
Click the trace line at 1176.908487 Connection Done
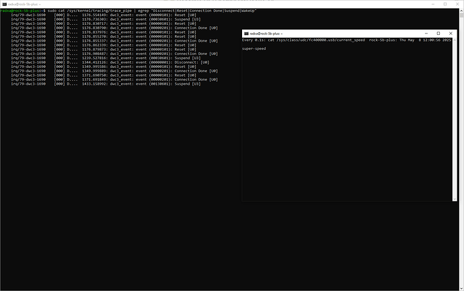click(x=114, y=54)
